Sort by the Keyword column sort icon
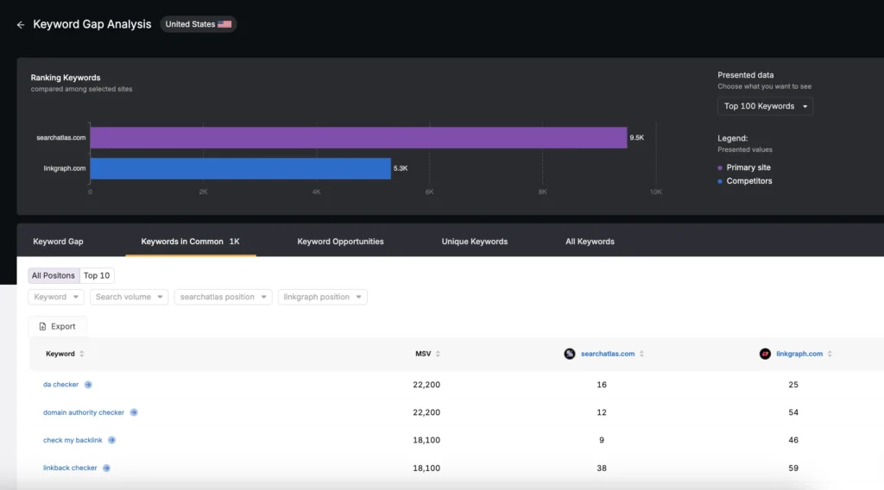 pos(82,354)
